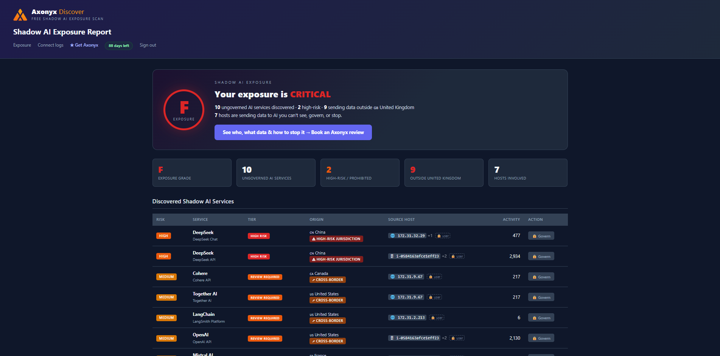Image resolution: width=720 pixels, height=356 pixels.
Task: Click locked user badge in LangChain row
Action: click(x=437, y=317)
